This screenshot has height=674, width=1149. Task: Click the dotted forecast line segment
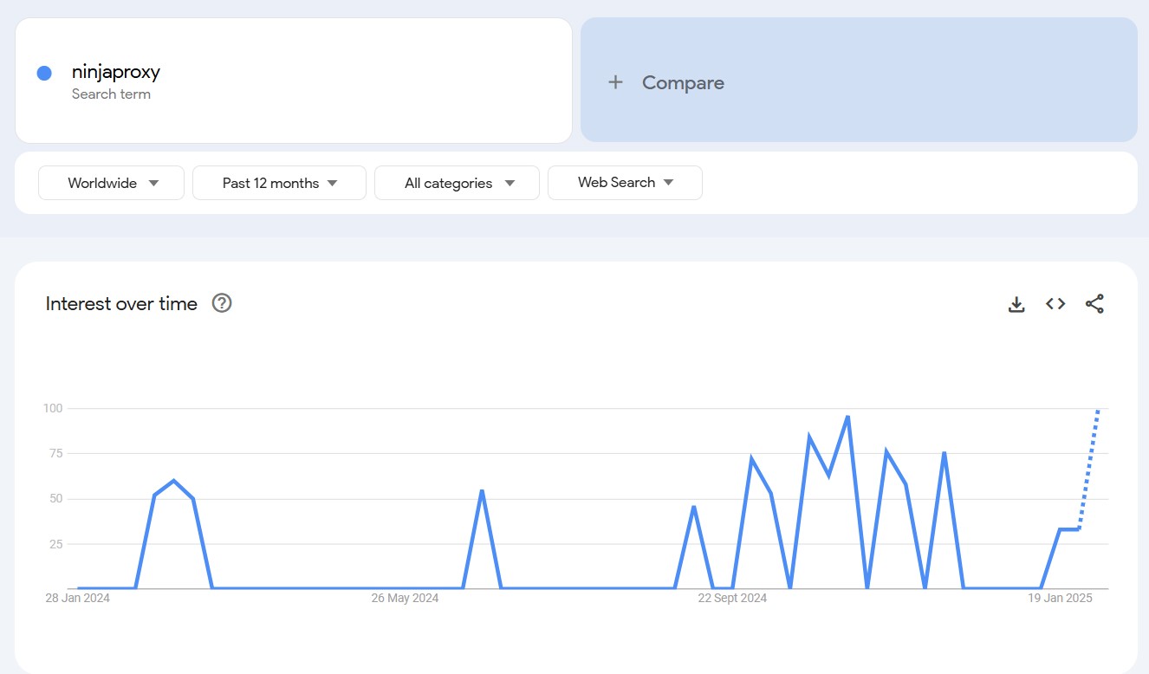coord(1088,469)
